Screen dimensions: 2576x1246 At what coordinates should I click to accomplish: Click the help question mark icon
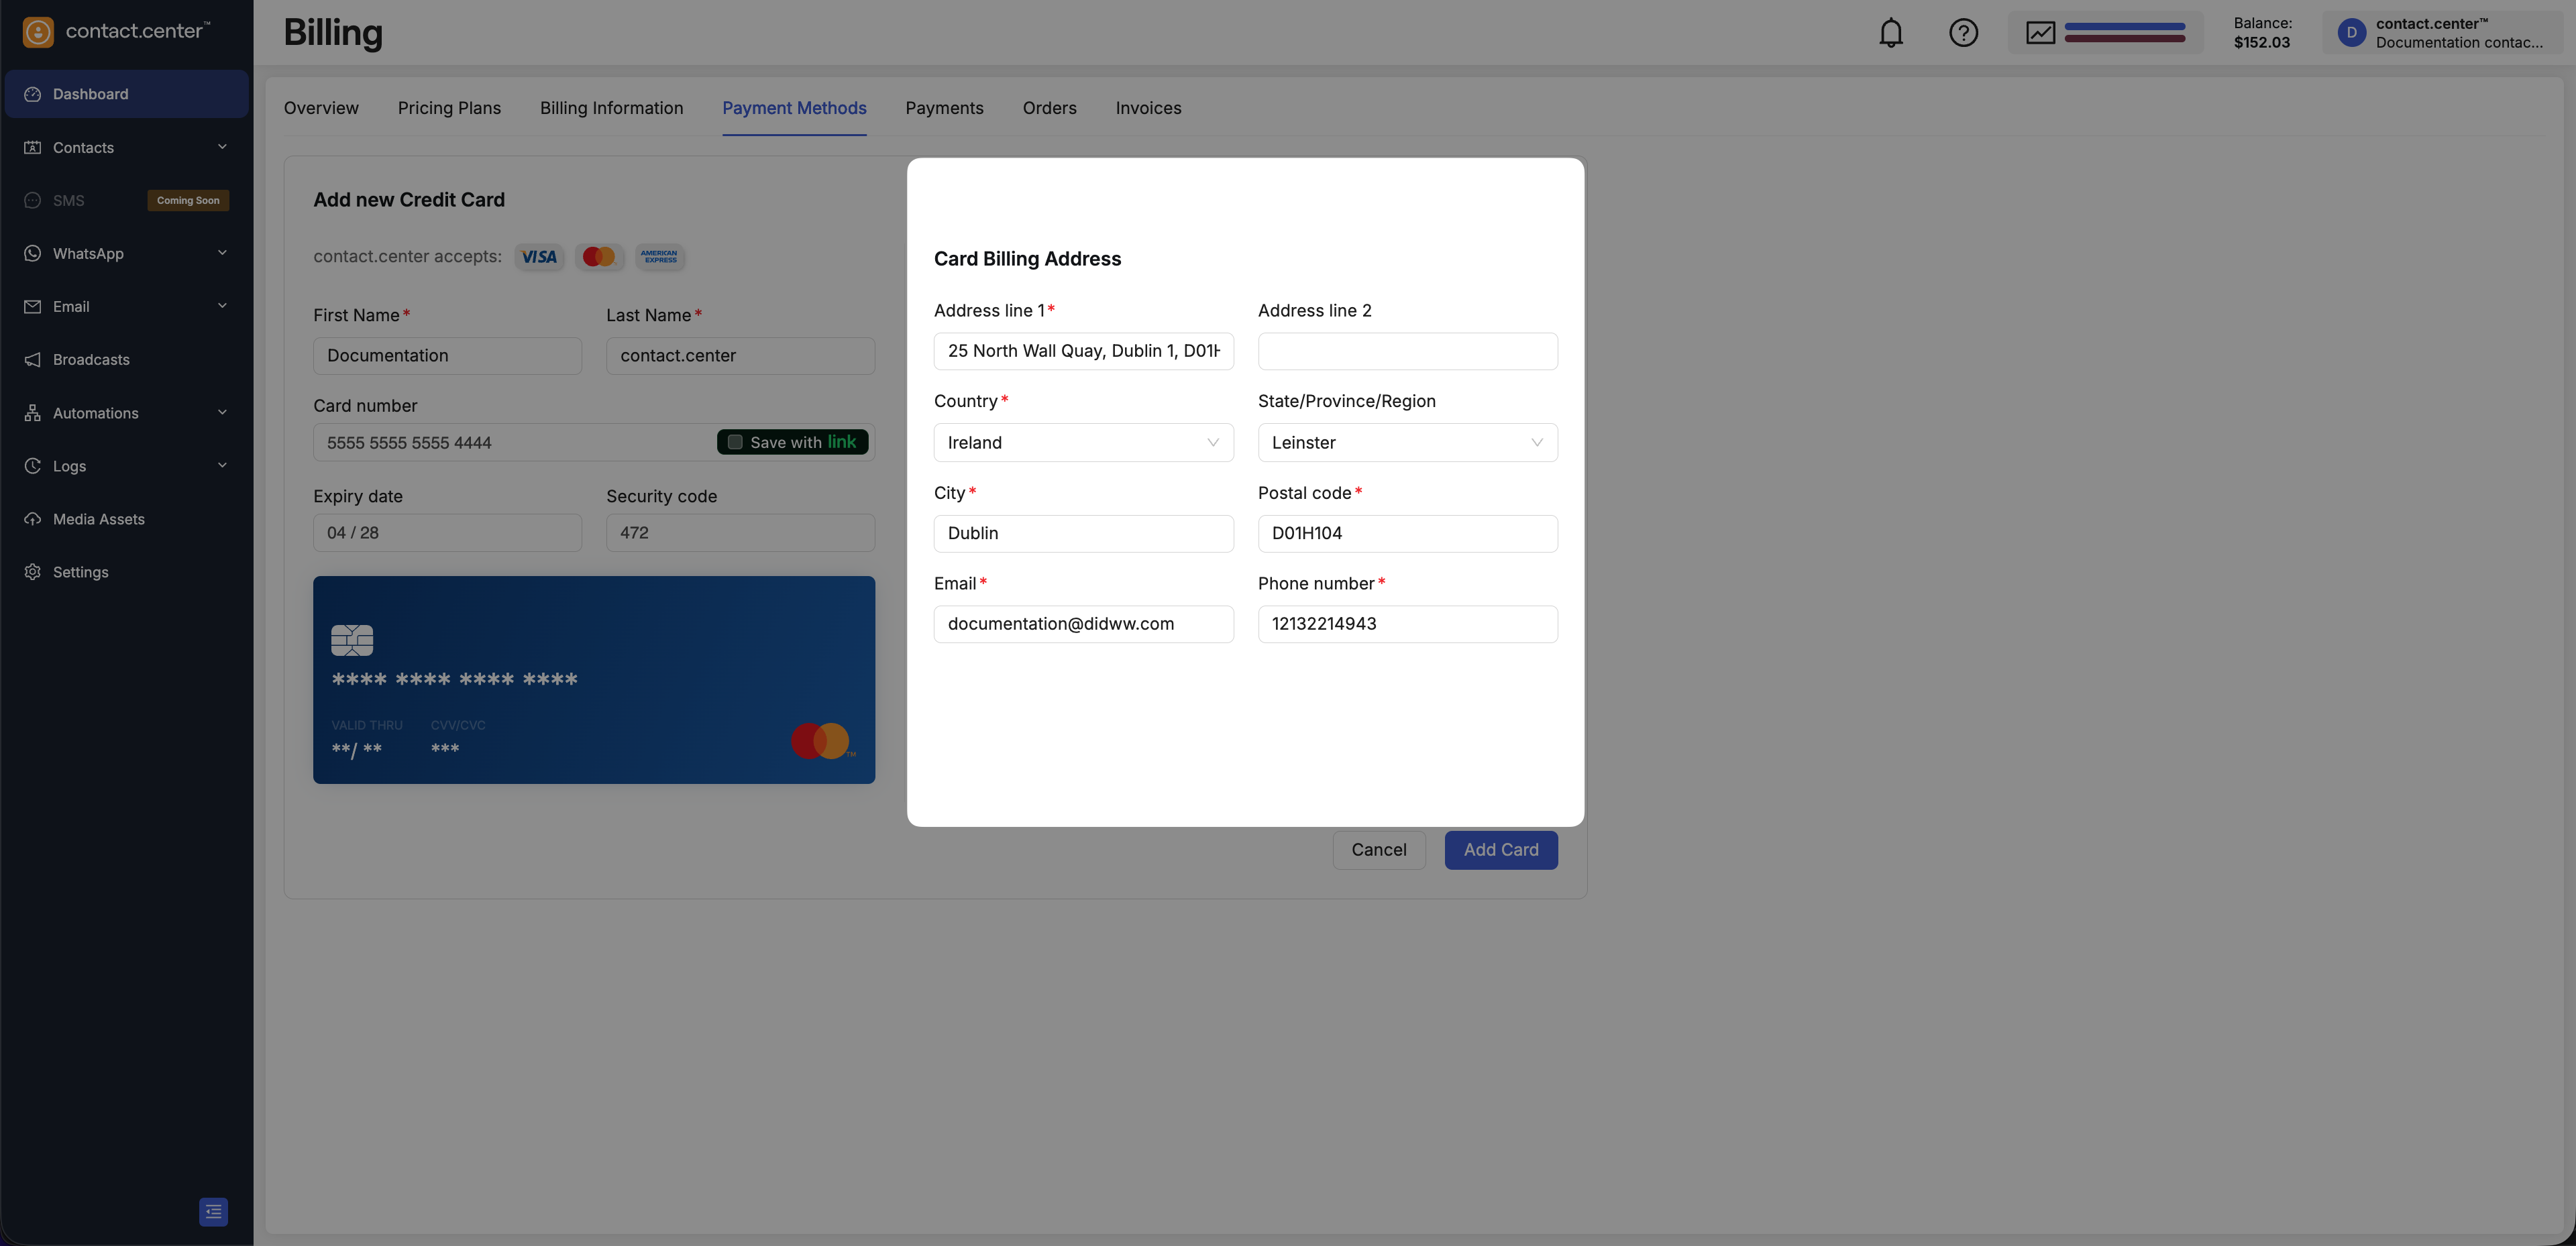[1963, 33]
